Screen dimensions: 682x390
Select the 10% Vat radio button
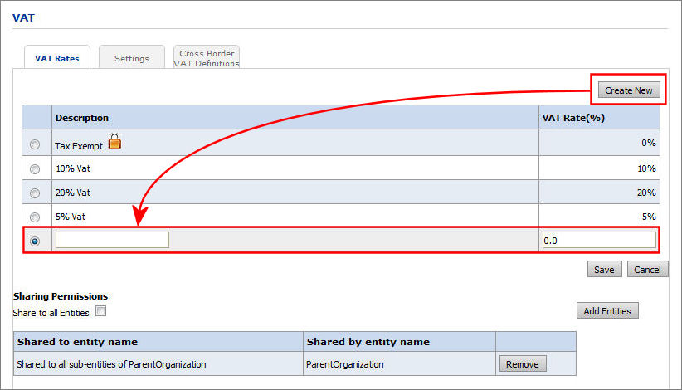[x=35, y=168]
